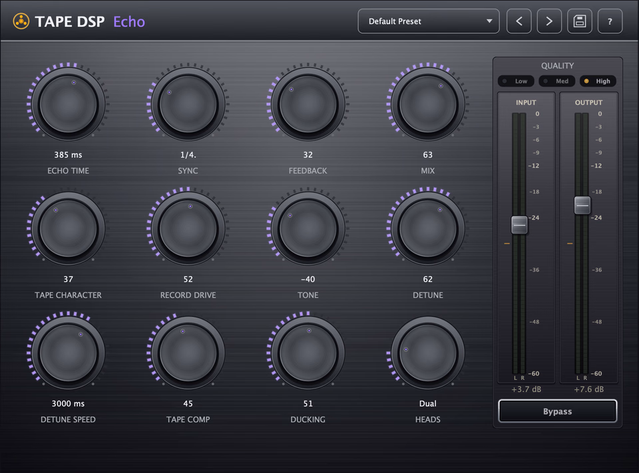Screen dimensions: 639x473
Task: Click the Ducking knob
Action: click(308, 353)
